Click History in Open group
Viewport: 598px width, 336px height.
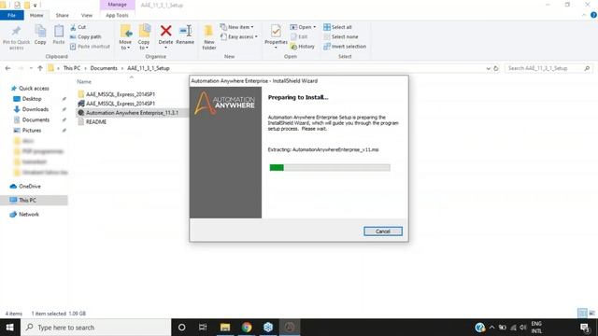click(303, 46)
